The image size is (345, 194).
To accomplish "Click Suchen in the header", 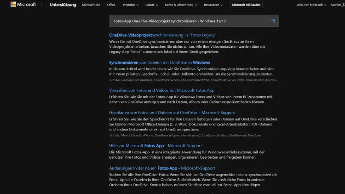I will (x=338, y=5).
